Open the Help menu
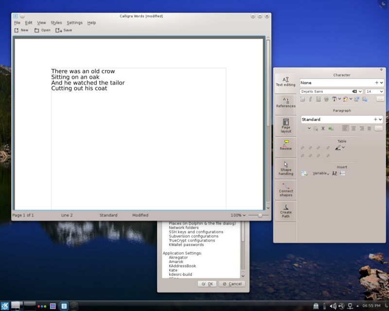Screen dimensions: 389x311 point(91,22)
